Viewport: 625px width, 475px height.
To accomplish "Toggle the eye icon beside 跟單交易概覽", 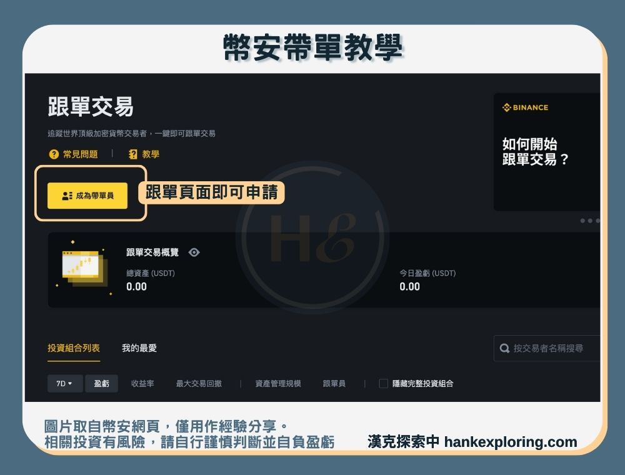I will click(x=194, y=252).
